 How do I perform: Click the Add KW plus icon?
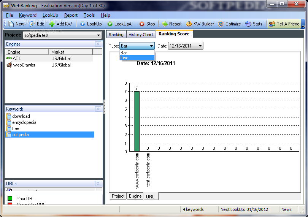pyautogui.click(x=52, y=24)
